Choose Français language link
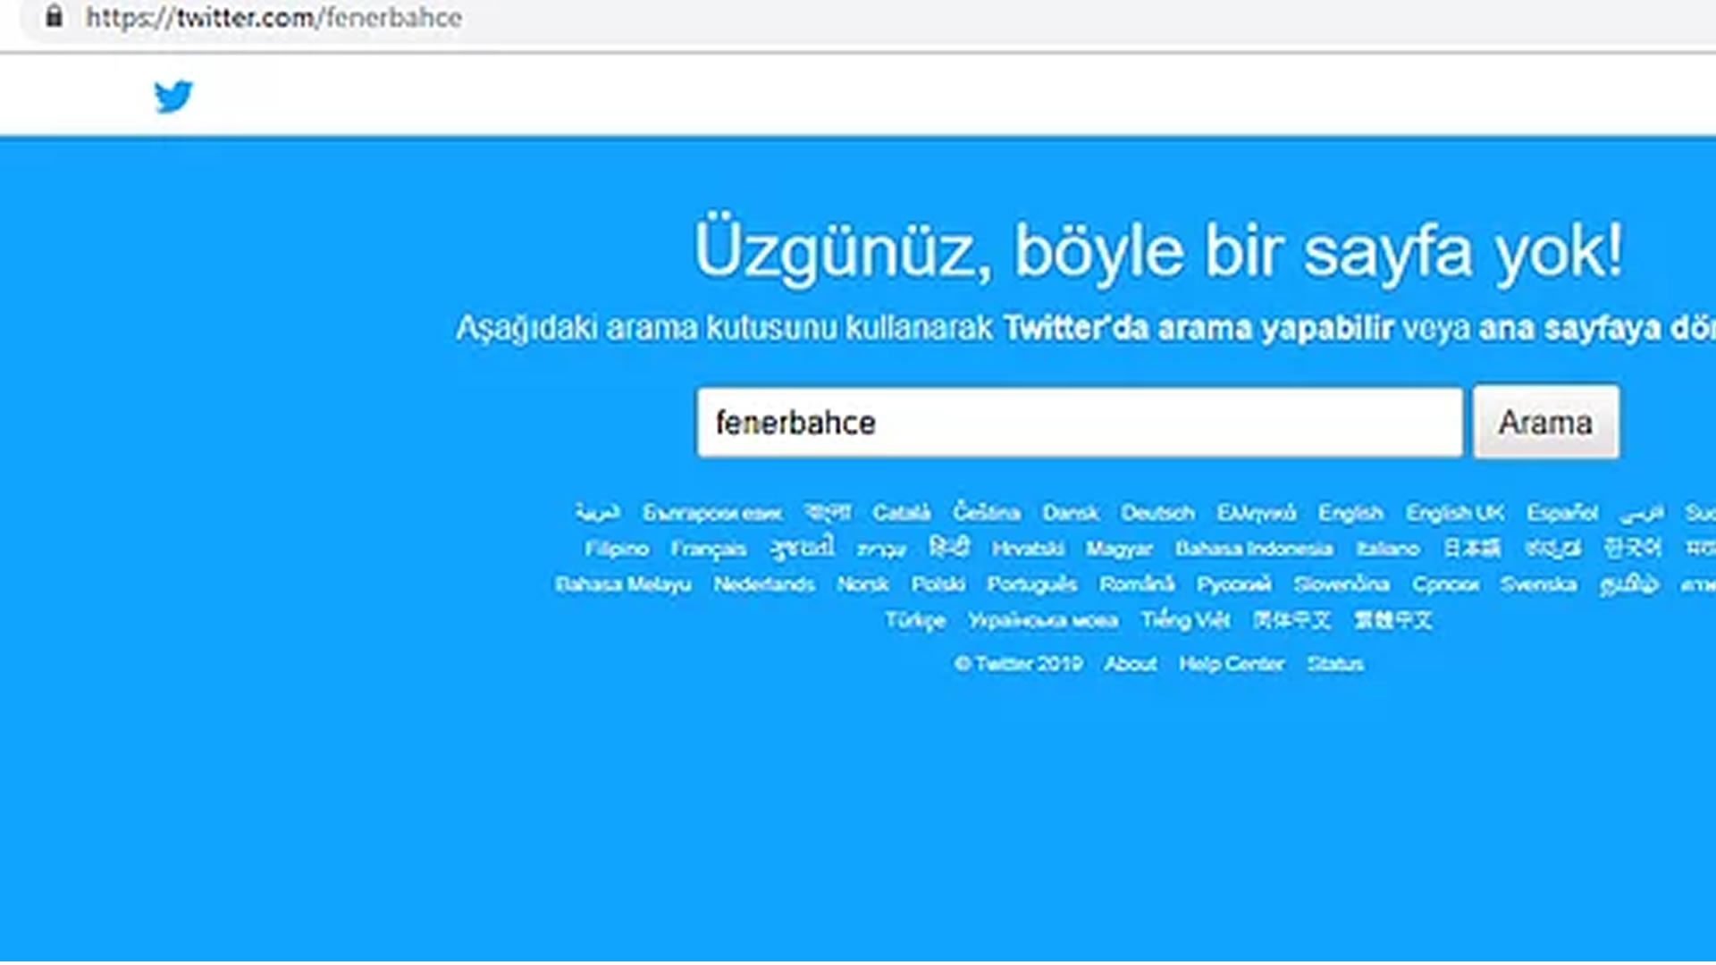The width and height of the screenshot is (1716, 965). (709, 549)
